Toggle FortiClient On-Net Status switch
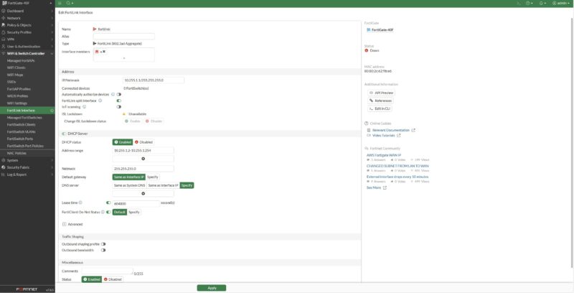This screenshot has width=574, height=293. [108, 212]
